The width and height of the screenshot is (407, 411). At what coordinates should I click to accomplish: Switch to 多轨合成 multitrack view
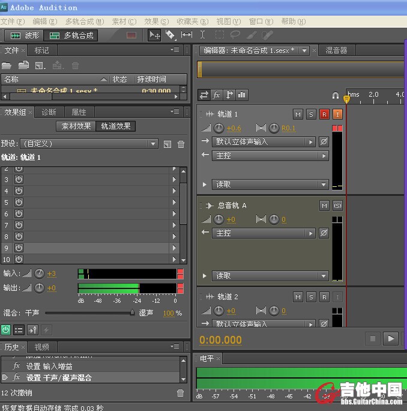[x=72, y=35]
